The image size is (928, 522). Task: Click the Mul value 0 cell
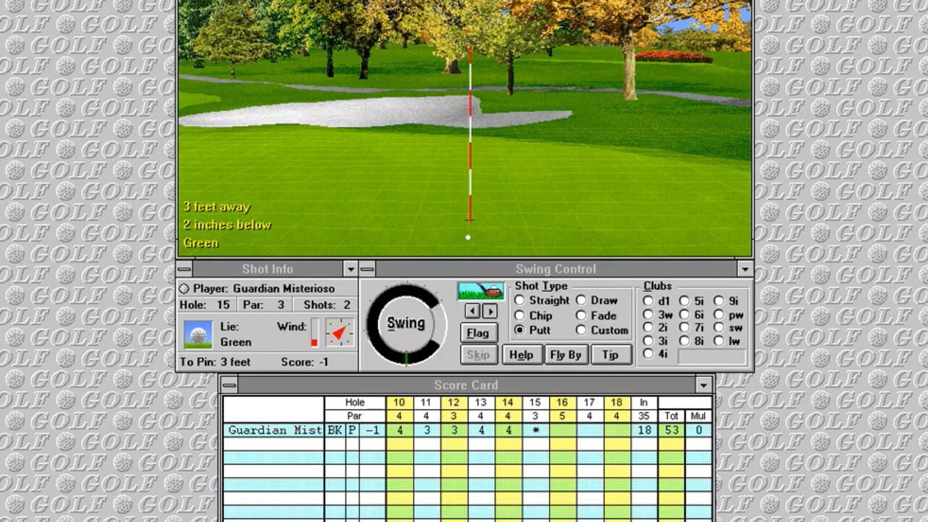point(699,430)
